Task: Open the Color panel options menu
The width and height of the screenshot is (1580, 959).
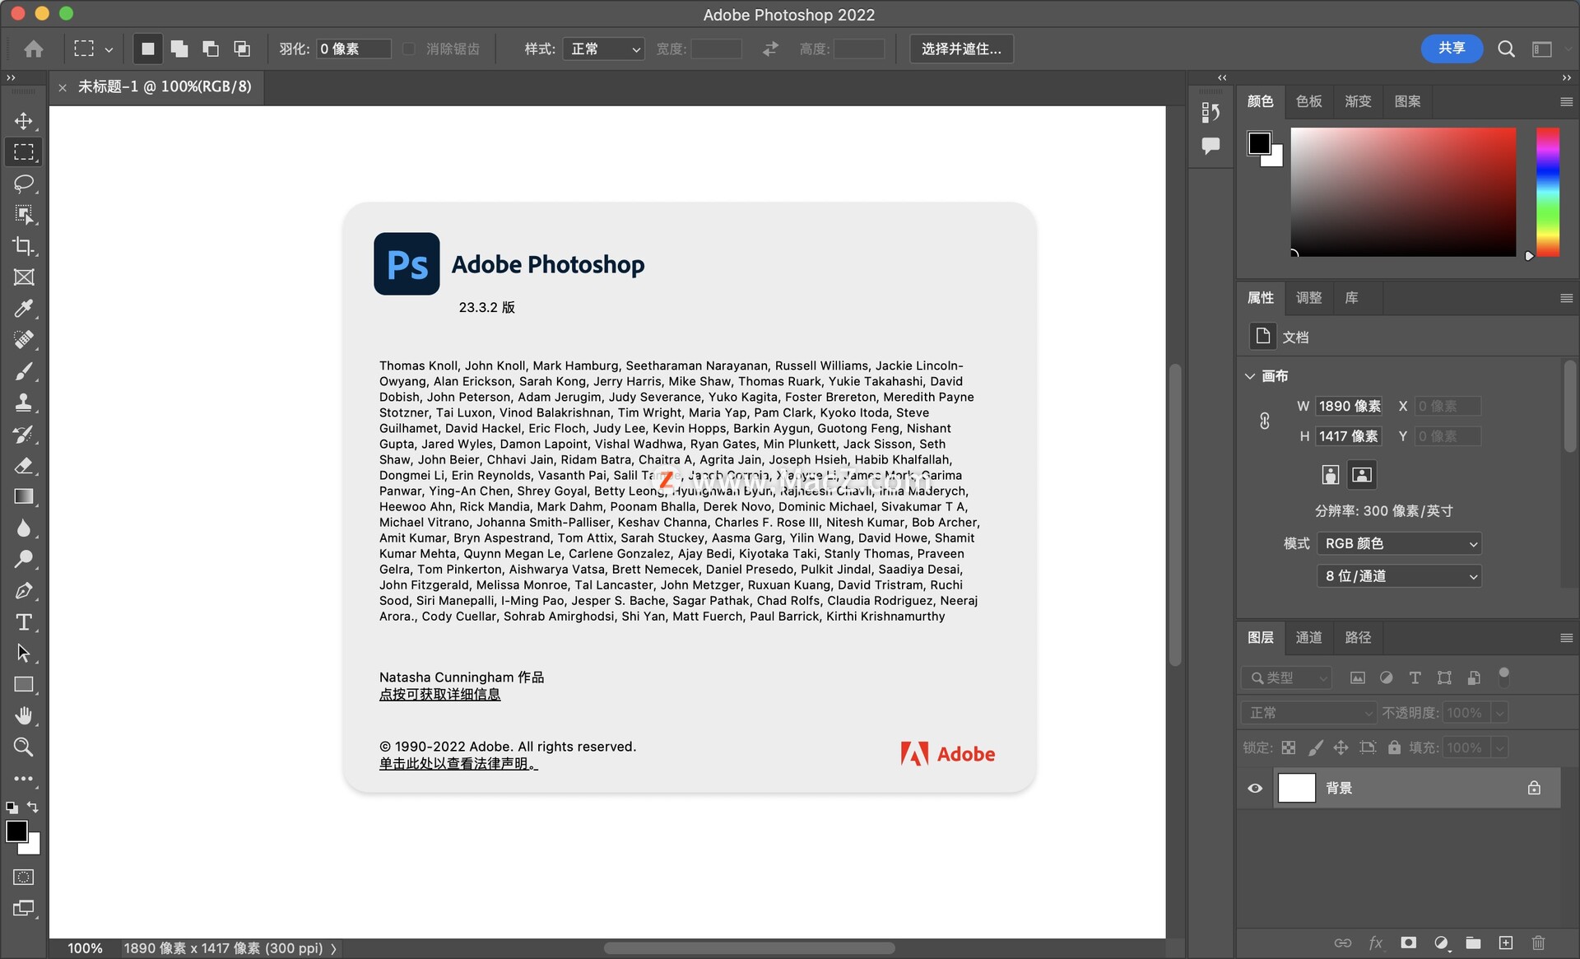Action: pyautogui.click(x=1566, y=101)
